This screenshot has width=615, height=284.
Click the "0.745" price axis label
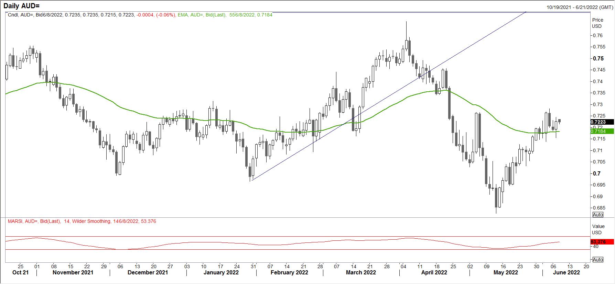pos(599,70)
